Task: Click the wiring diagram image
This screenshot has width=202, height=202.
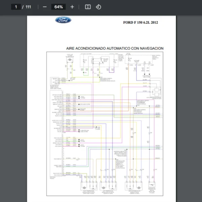Action: pyautogui.click(x=105, y=124)
